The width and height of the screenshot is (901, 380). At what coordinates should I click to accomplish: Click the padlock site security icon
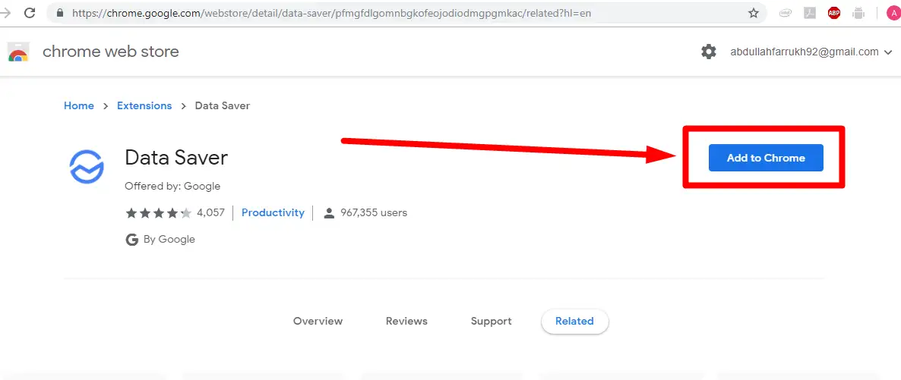60,13
